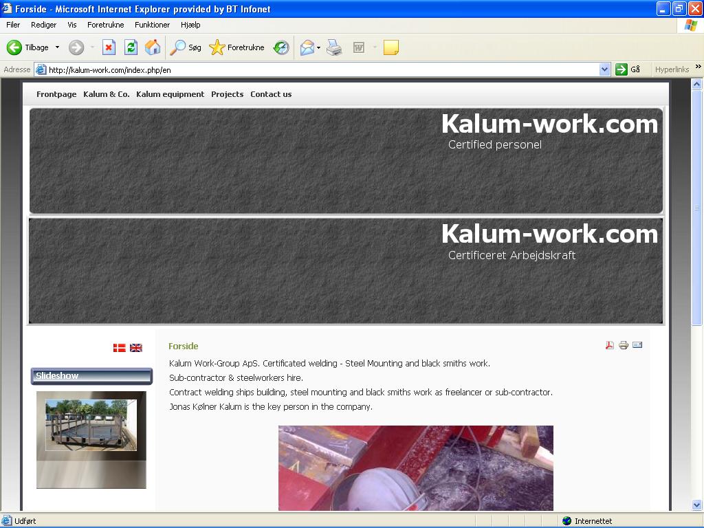Click the page print icon beside Forside
704x528 pixels.
(x=623, y=345)
